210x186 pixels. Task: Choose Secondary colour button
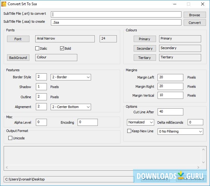145,48
